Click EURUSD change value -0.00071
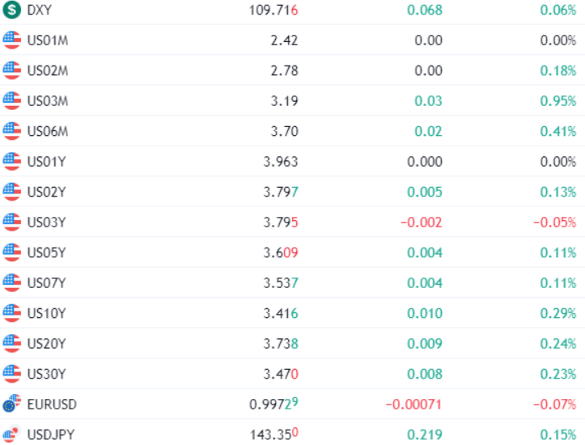The image size is (585, 445). (x=413, y=405)
